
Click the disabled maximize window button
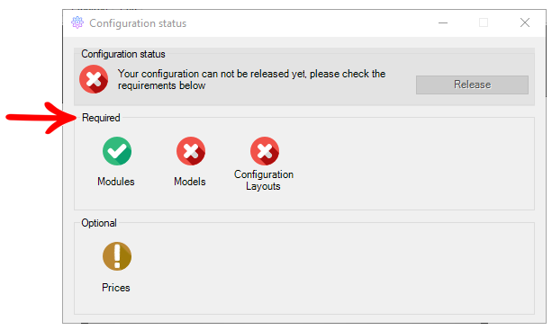pos(484,22)
